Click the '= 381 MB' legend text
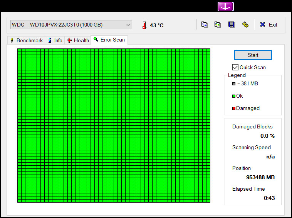This screenshot has width=292, height=218. coord(247,84)
